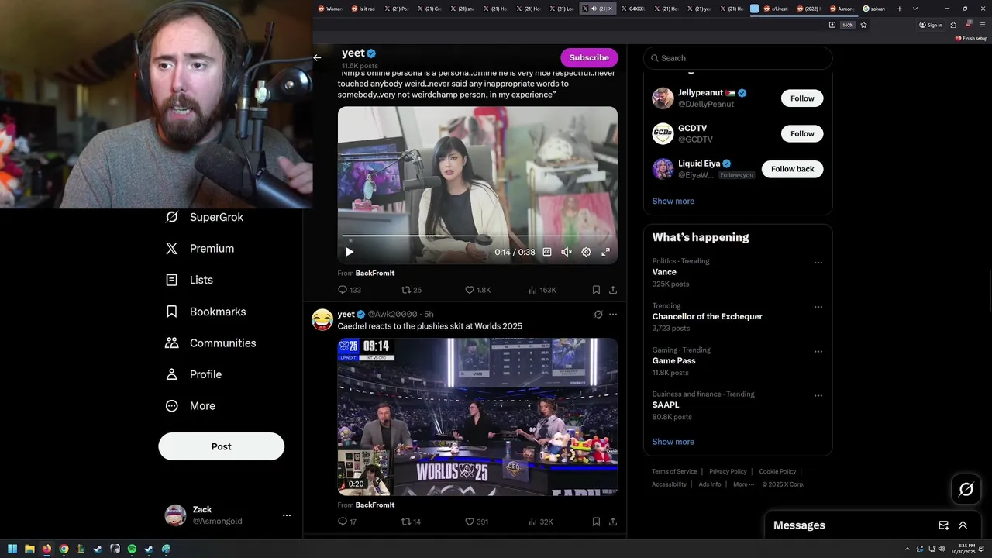Open the SuperGrok sidebar item
The image size is (992, 558).
coord(205,217)
